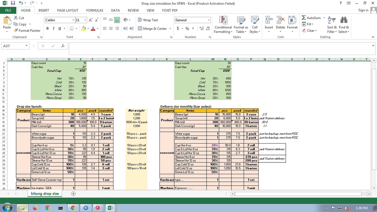Activate the Format Painter brush
This screenshot has width=377, height=212.
pyautogui.click(x=27, y=31)
